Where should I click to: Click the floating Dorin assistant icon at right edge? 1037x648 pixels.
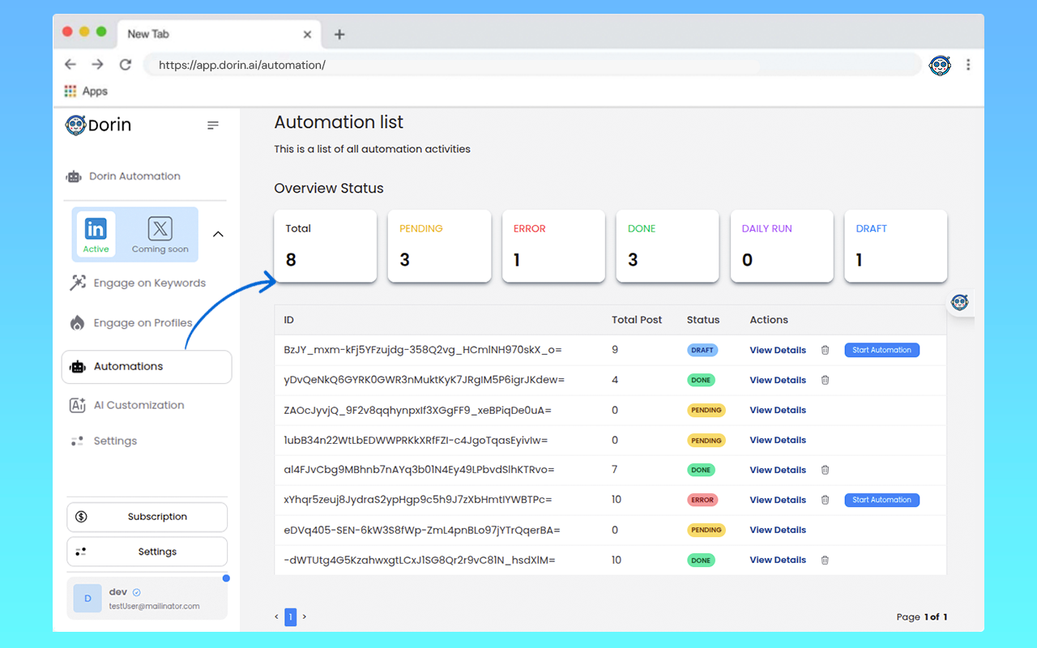point(960,302)
